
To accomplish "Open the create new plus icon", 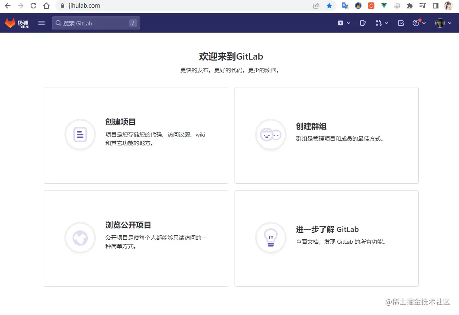I will click(341, 23).
